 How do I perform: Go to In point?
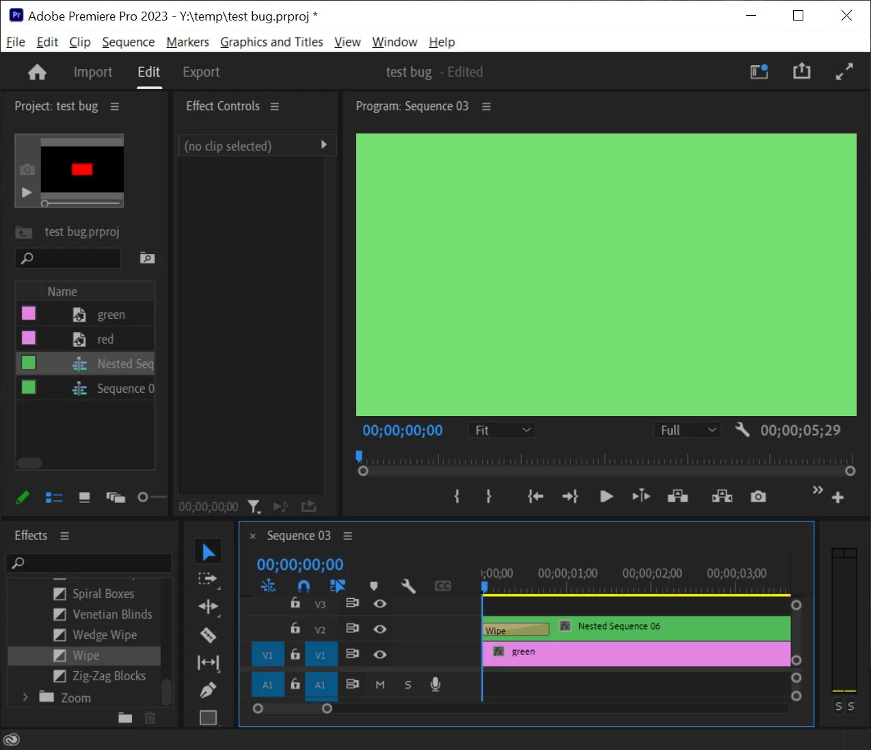pos(535,496)
